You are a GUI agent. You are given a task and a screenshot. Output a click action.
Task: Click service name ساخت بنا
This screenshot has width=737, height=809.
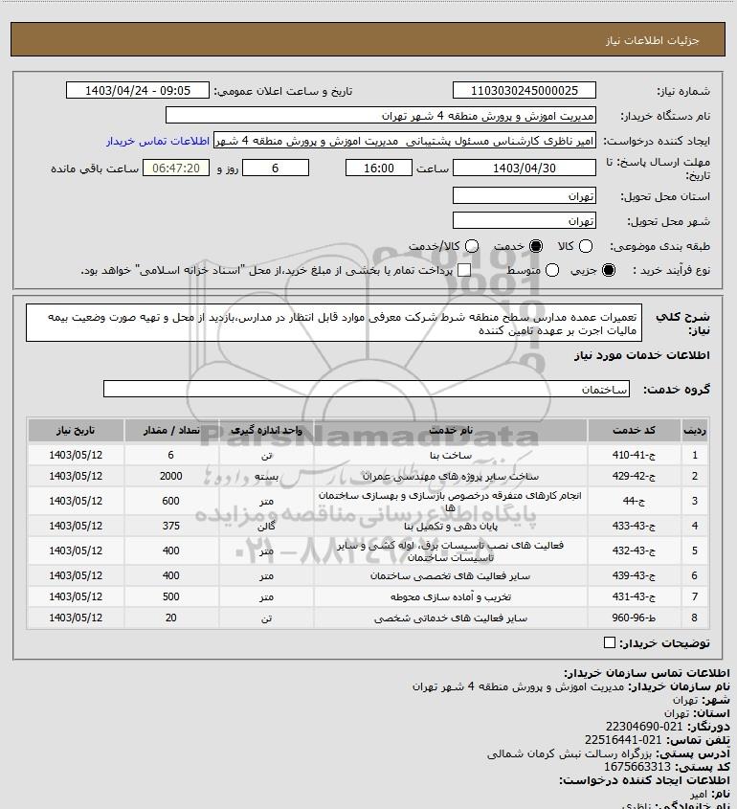click(451, 455)
